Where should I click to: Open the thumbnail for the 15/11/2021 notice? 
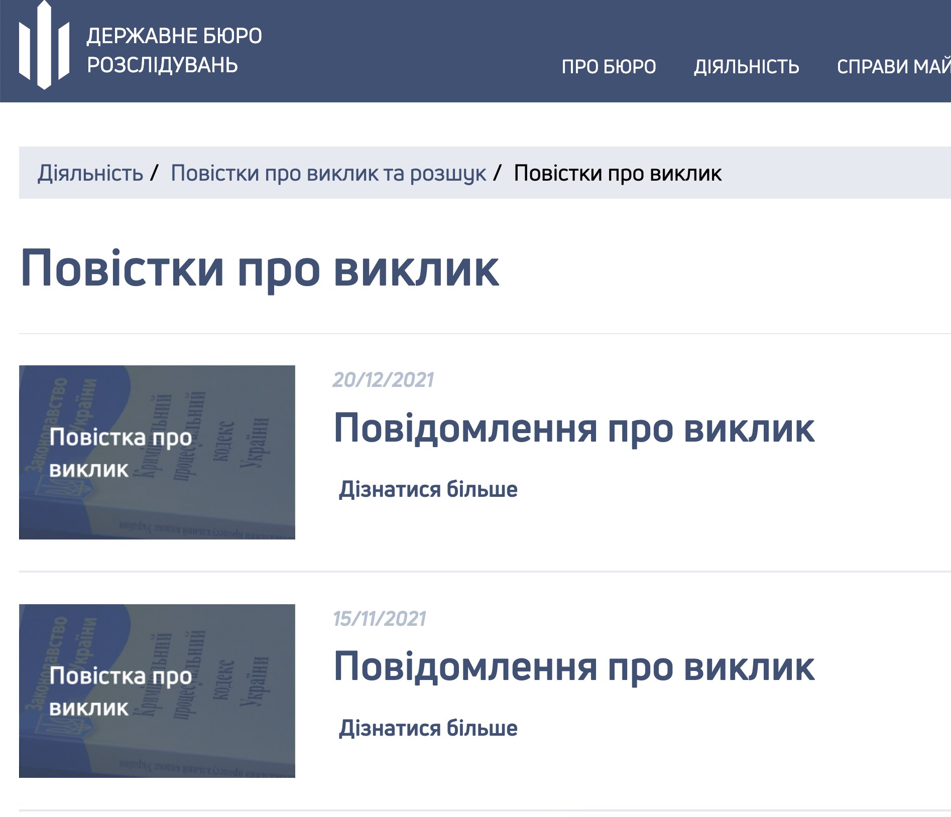(x=157, y=691)
